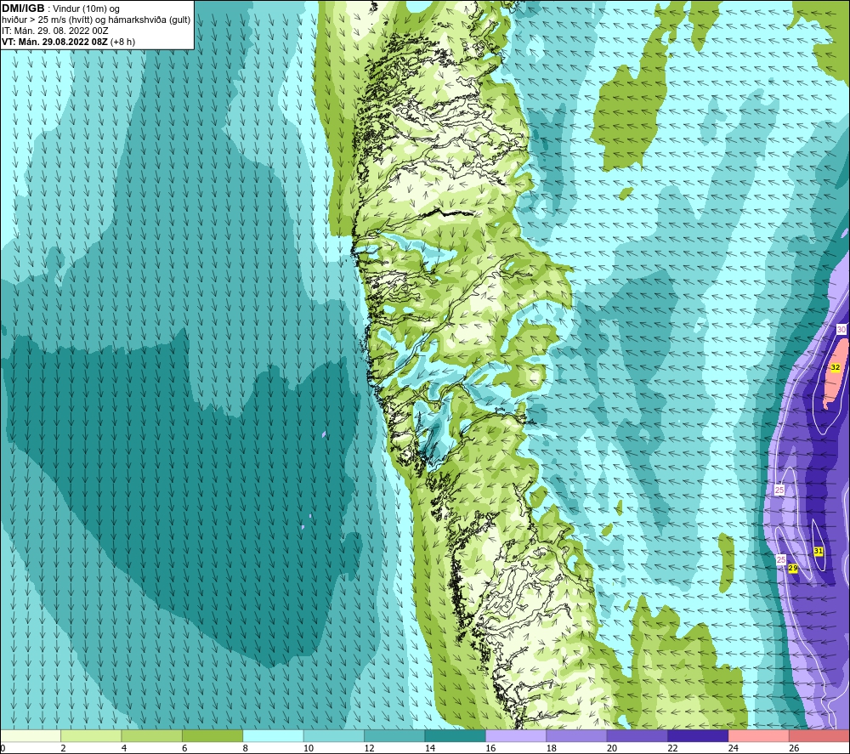Click the yellow gust label 32
This screenshot has width=850, height=754.
pyautogui.click(x=836, y=367)
